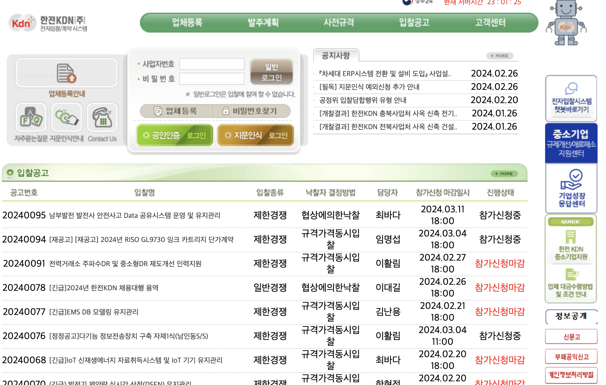The width and height of the screenshot is (606, 385).
Task: Click the 자주묻는질문 FAQ icon
Action: (x=30, y=118)
